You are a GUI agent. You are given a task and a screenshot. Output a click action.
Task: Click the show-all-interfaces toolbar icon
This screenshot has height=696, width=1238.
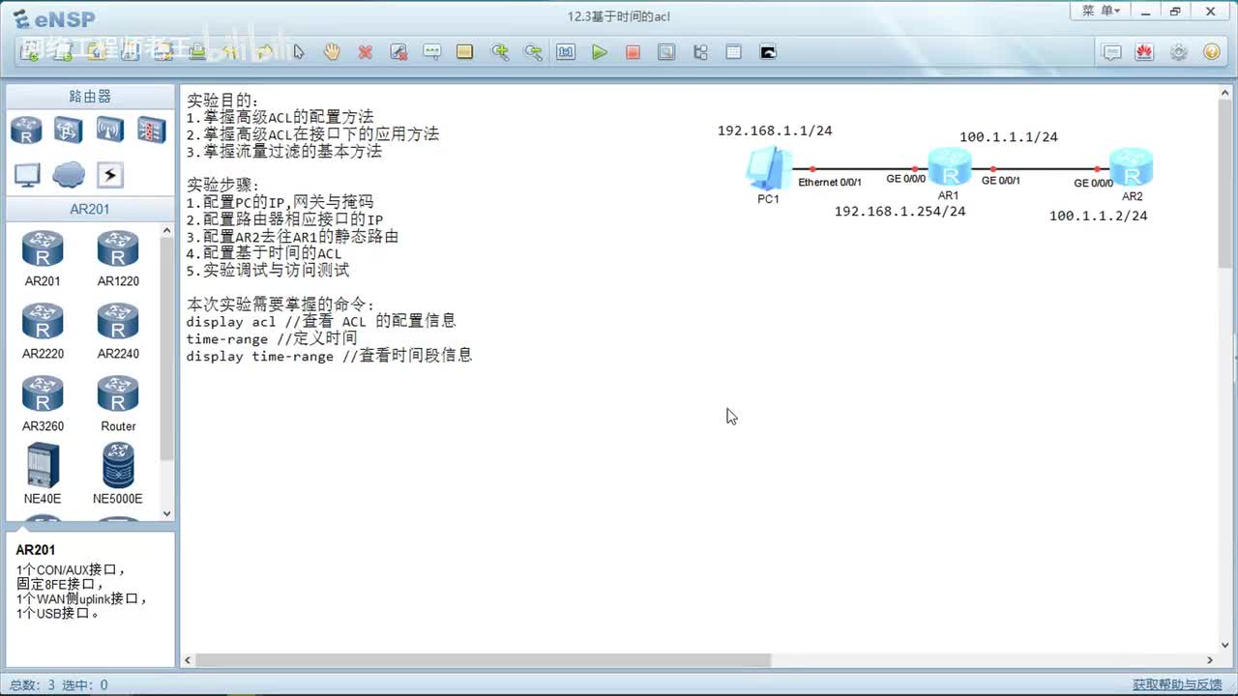click(x=700, y=52)
